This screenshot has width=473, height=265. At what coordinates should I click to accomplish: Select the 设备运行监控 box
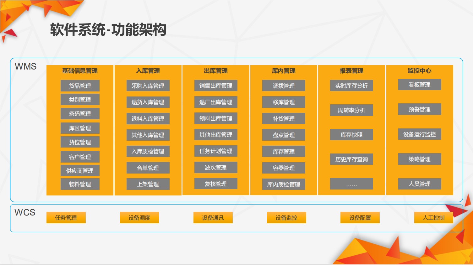click(x=420, y=134)
